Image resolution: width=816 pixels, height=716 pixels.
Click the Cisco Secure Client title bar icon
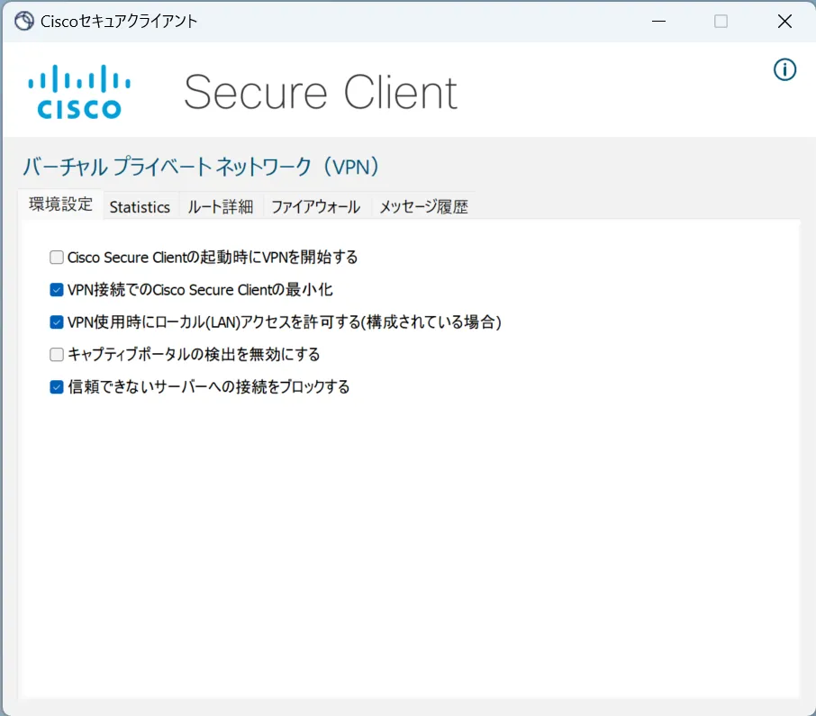[24, 22]
